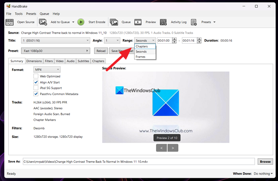
Task: Switch to the Filters tab
Action: pyautogui.click(x=49, y=61)
